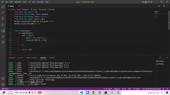Open the Windows Start button
The image size is (170, 95).
167,93
